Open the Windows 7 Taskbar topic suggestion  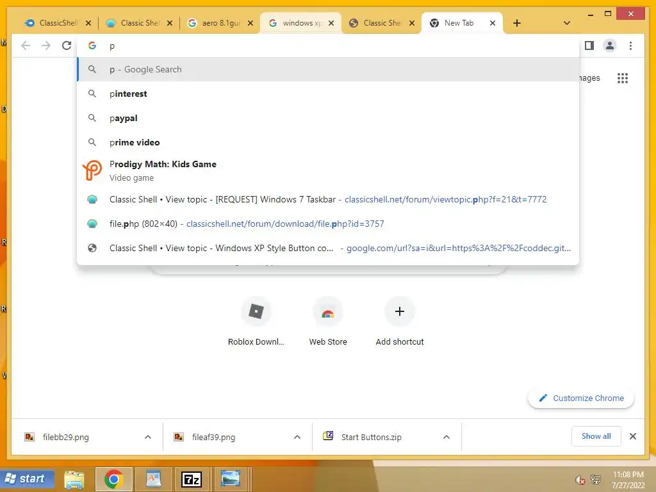[329, 199]
